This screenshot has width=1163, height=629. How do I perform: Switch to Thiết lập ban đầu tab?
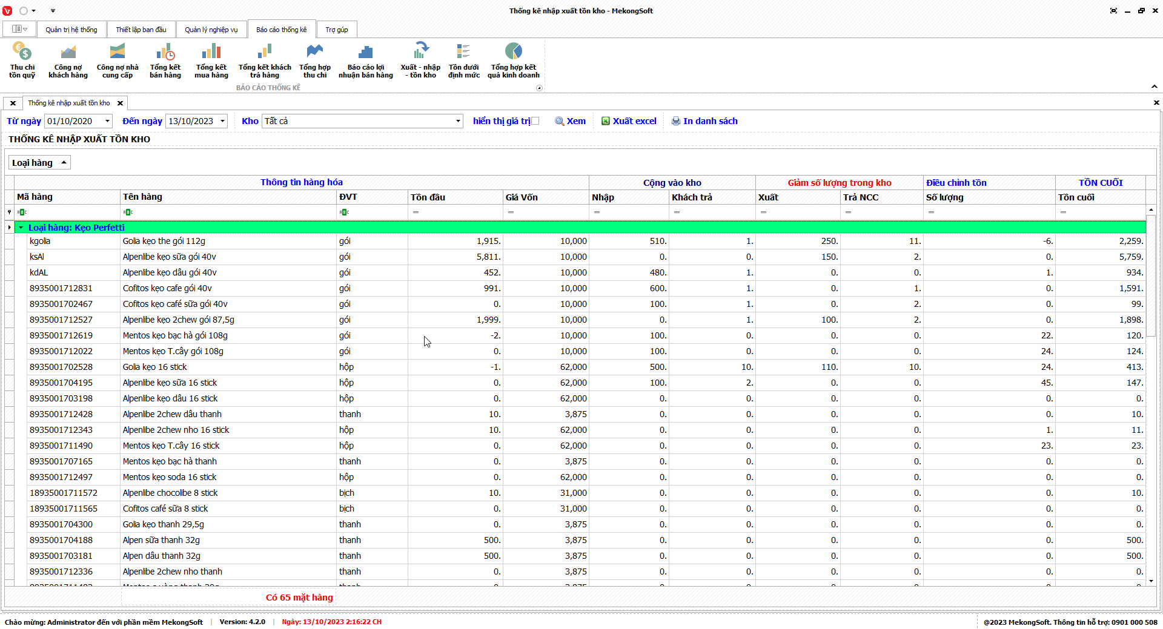point(141,30)
